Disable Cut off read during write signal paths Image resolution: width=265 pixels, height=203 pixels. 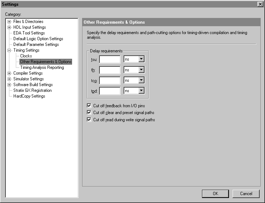89,120
